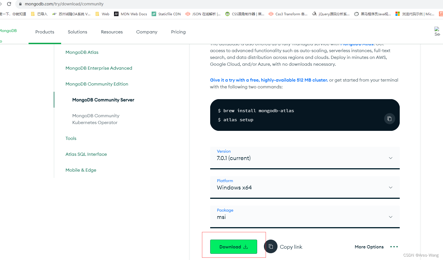
Task: Select Atlas SQL Interface in the sidebar
Action: [86, 154]
